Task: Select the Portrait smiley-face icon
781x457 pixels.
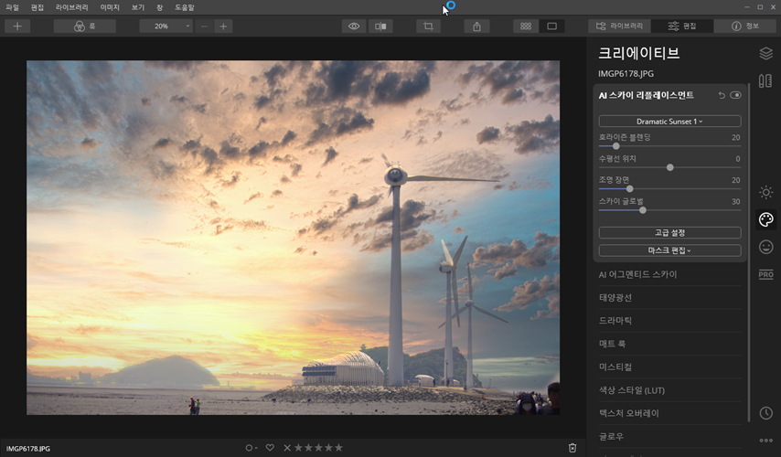Action: point(765,247)
